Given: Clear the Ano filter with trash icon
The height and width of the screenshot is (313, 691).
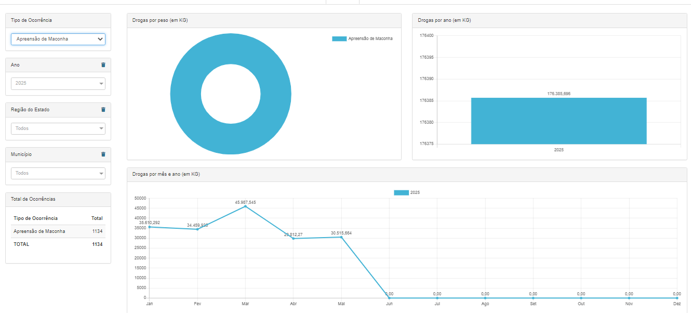Looking at the screenshot, I should coord(103,65).
